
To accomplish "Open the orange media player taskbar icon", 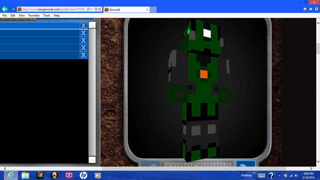I will click(x=97, y=175).
